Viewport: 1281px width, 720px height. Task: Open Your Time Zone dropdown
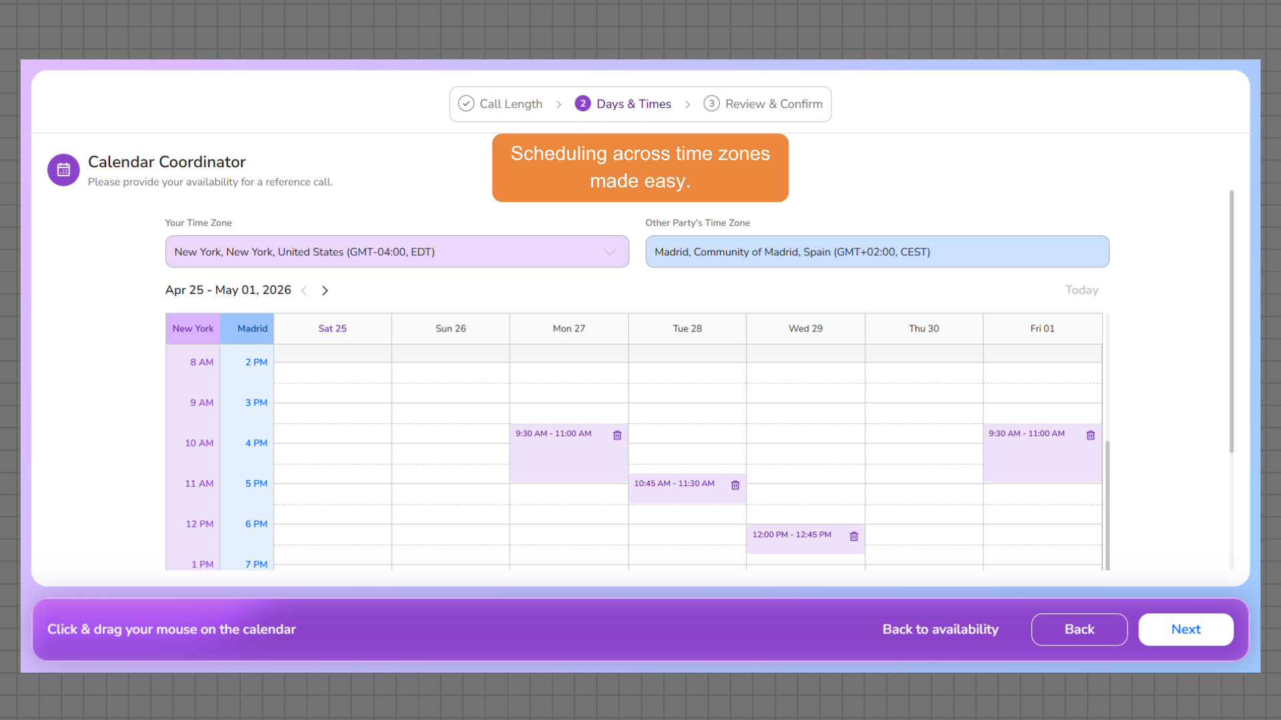(x=397, y=251)
